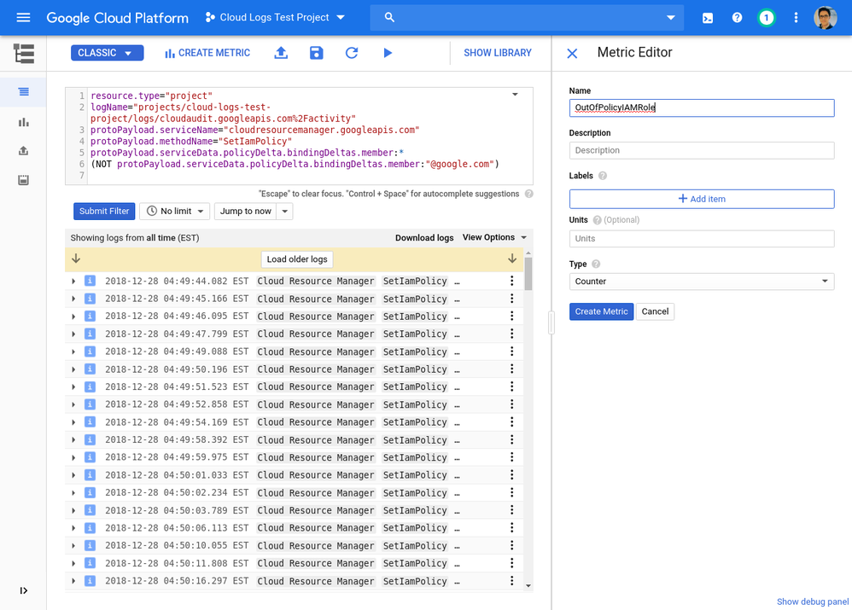Click the right down arrow in yellow bar
The image size is (852, 610).
512,259
